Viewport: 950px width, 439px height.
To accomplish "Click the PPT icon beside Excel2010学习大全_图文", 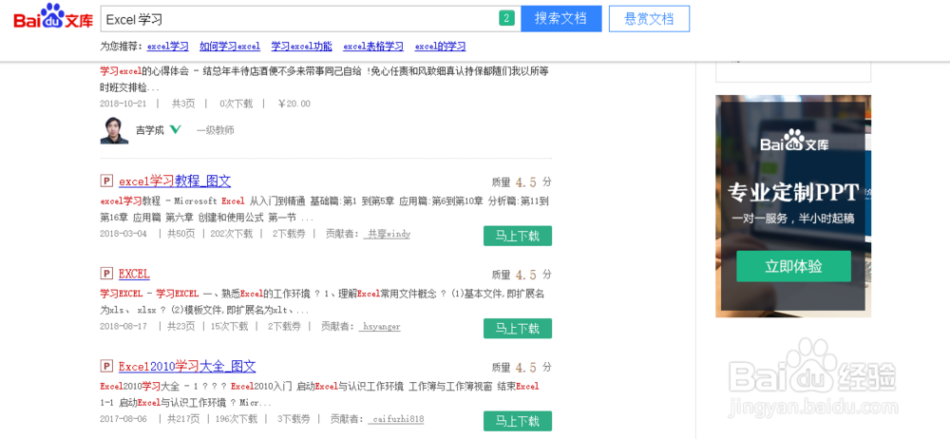I will coord(106,366).
